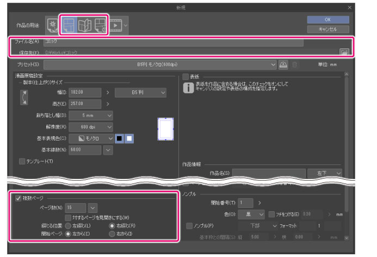The height and width of the screenshot is (257, 377).
Task: Click the 作品名 input field
Action: click(x=269, y=173)
